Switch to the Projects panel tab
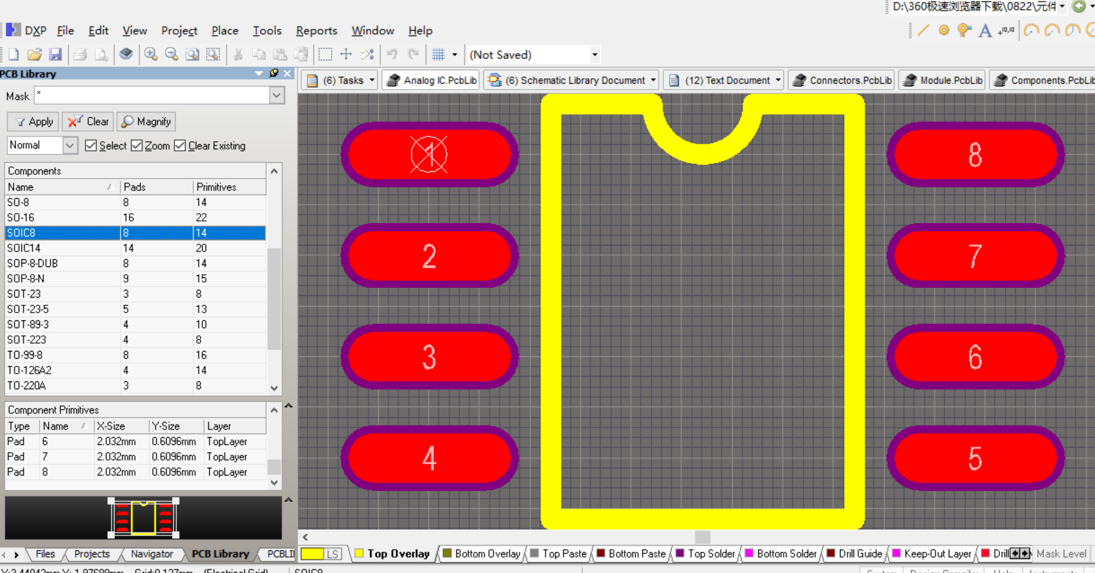This screenshot has width=1095, height=573. point(92,554)
